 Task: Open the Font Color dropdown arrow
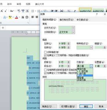tap(19, 17)
